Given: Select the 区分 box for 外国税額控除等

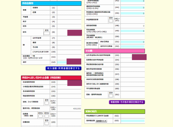Looking at the screenshot, I should (111, 21).
